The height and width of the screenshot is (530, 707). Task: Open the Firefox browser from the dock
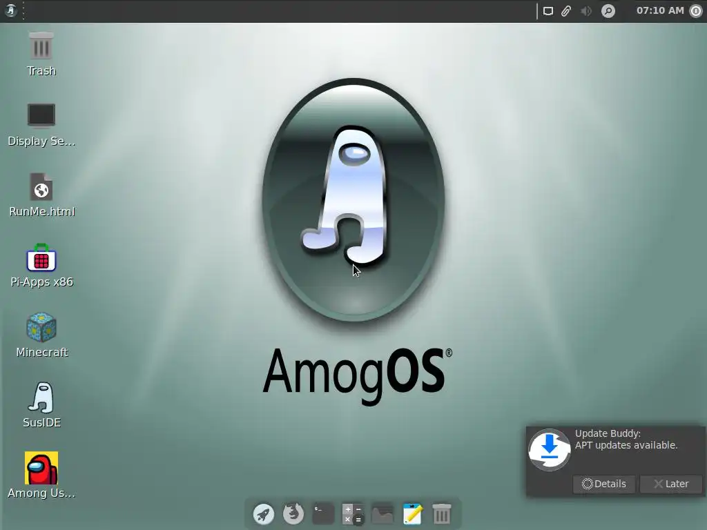(x=293, y=513)
